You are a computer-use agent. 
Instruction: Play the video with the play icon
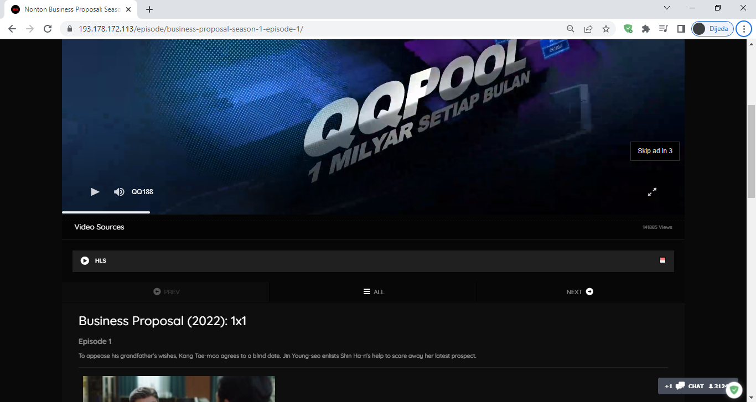(x=95, y=192)
